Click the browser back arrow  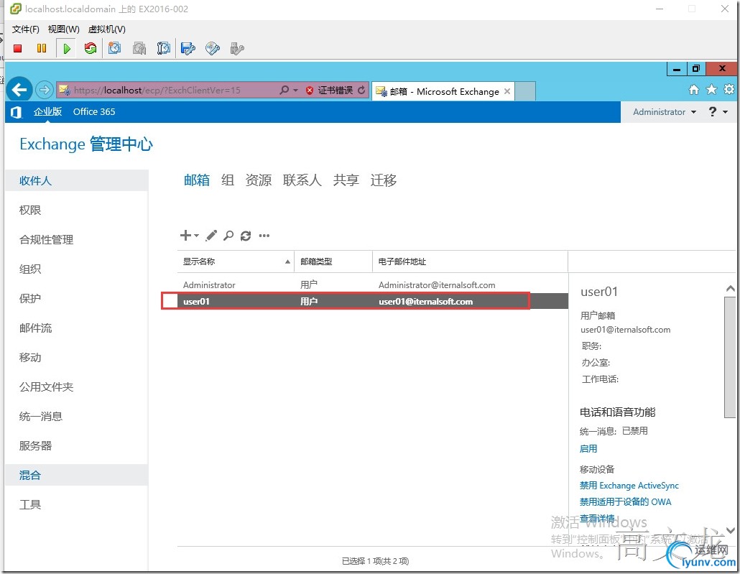tap(19, 89)
